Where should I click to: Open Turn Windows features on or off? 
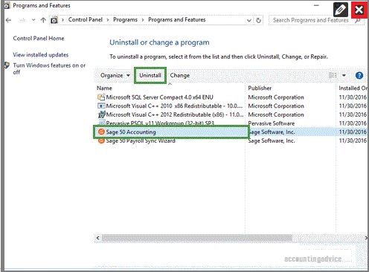coord(49,68)
